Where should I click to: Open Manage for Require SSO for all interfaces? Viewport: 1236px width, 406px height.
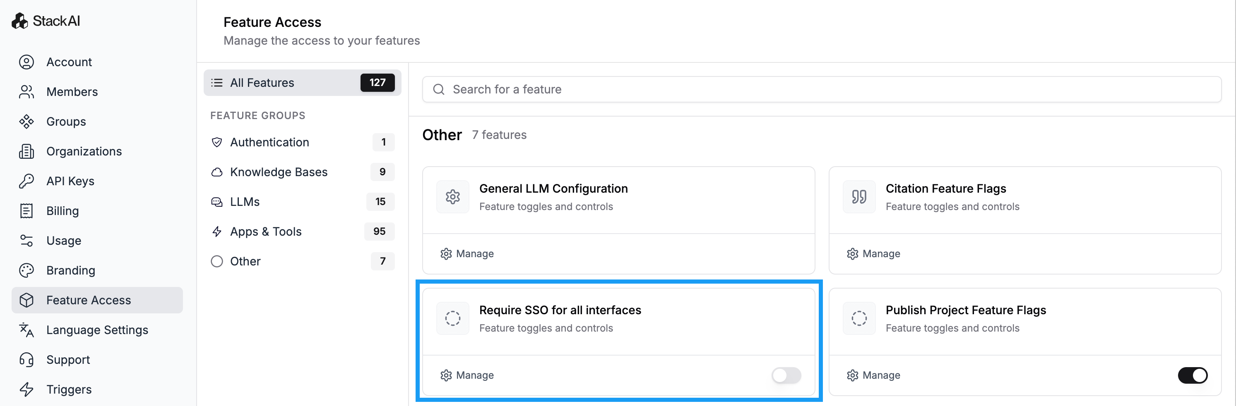[467, 375]
